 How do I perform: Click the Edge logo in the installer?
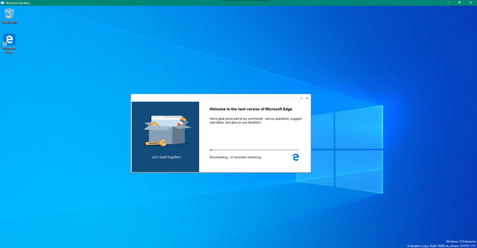pyautogui.click(x=295, y=157)
